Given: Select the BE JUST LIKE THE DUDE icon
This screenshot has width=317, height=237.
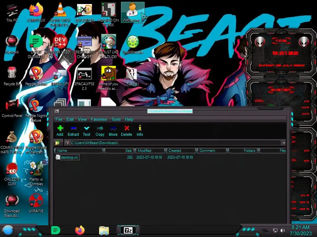Looking at the screenshot, I should click(x=108, y=47).
